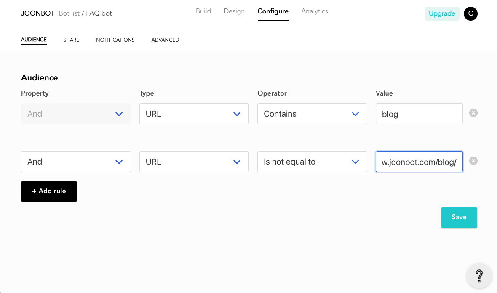Open the user account avatar menu

pos(470,13)
